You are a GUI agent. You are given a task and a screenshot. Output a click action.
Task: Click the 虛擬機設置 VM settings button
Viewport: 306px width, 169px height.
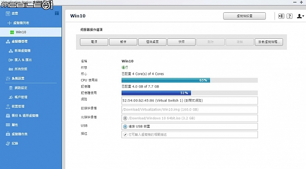pyautogui.click(x=244, y=16)
